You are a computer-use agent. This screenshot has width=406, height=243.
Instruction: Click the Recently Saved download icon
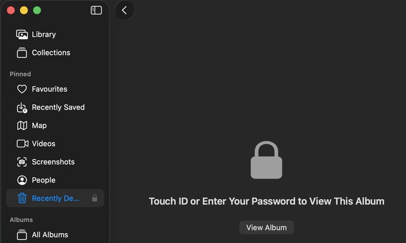(x=22, y=107)
